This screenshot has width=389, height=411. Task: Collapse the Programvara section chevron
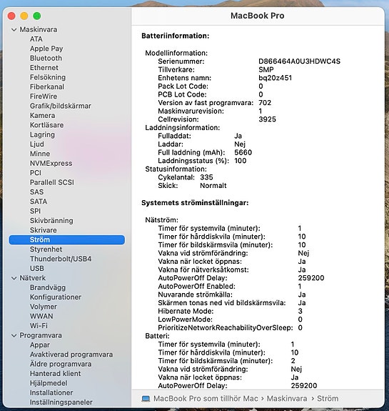tap(14, 336)
